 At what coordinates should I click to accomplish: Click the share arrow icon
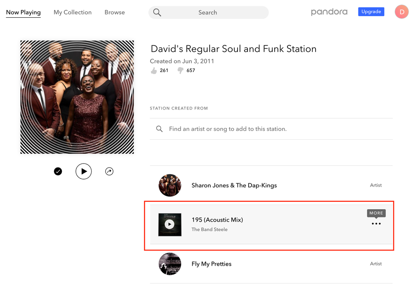109,171
